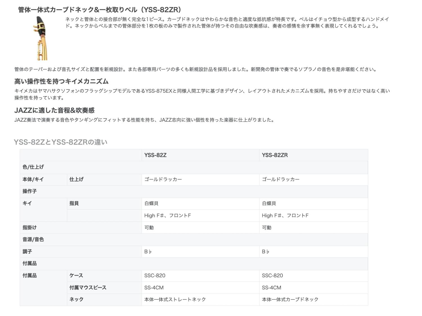Select SSC-820 case in YSS-82ZR column
Viewport: 422px width, 316px height.
point(272,276)
